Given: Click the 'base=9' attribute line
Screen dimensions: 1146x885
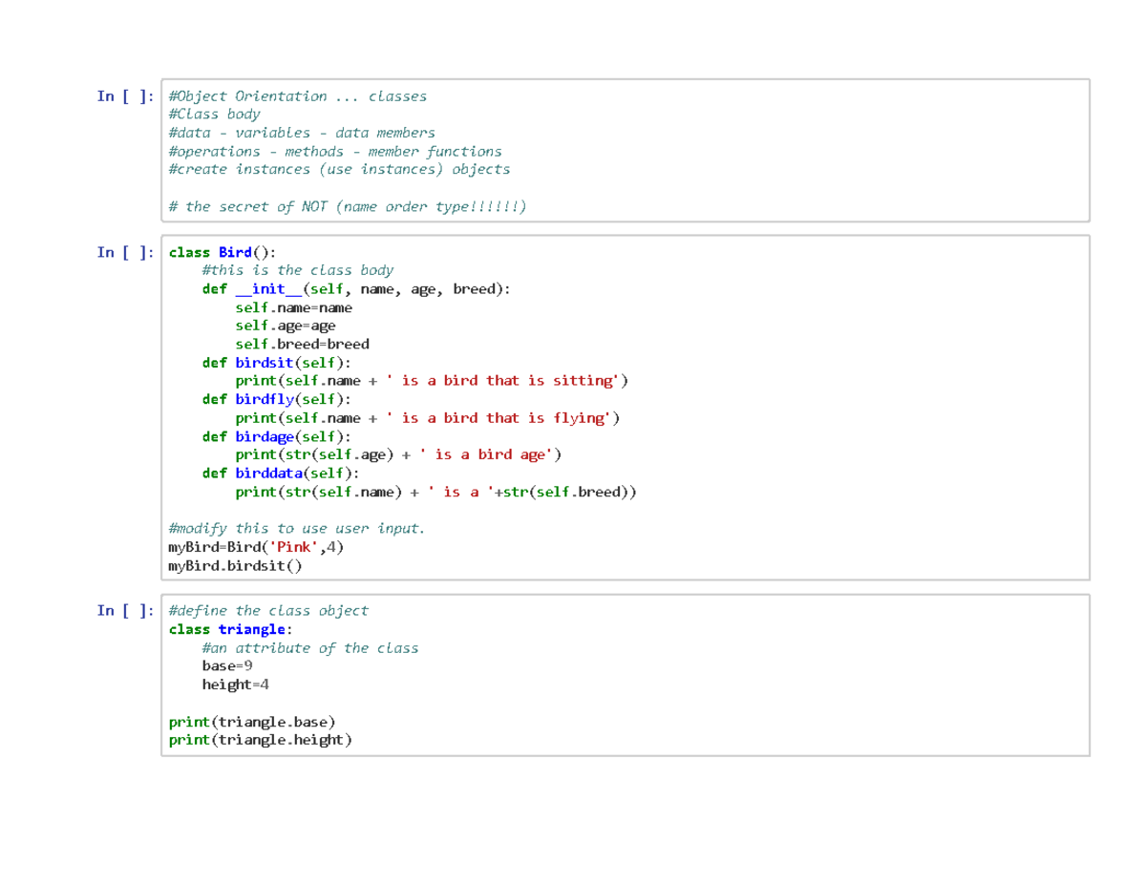Looking at the screenshot, I should (227, 665).
